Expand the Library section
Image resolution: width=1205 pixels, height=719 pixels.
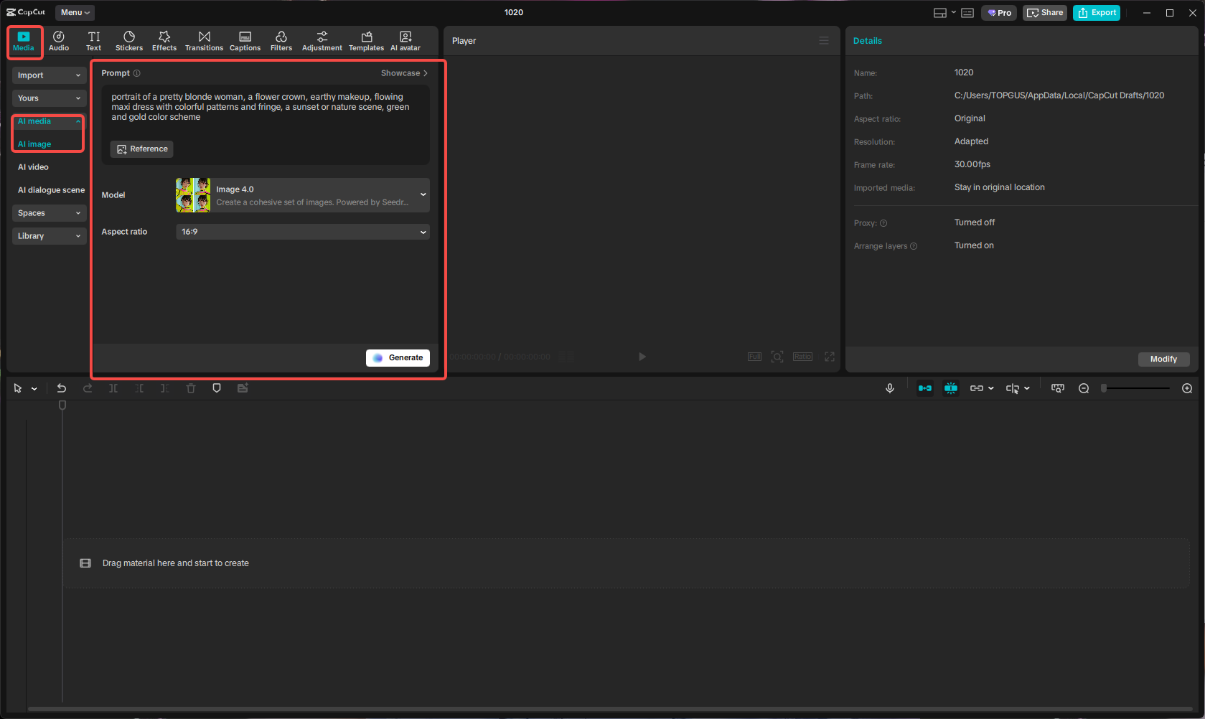tap(49, 236)
